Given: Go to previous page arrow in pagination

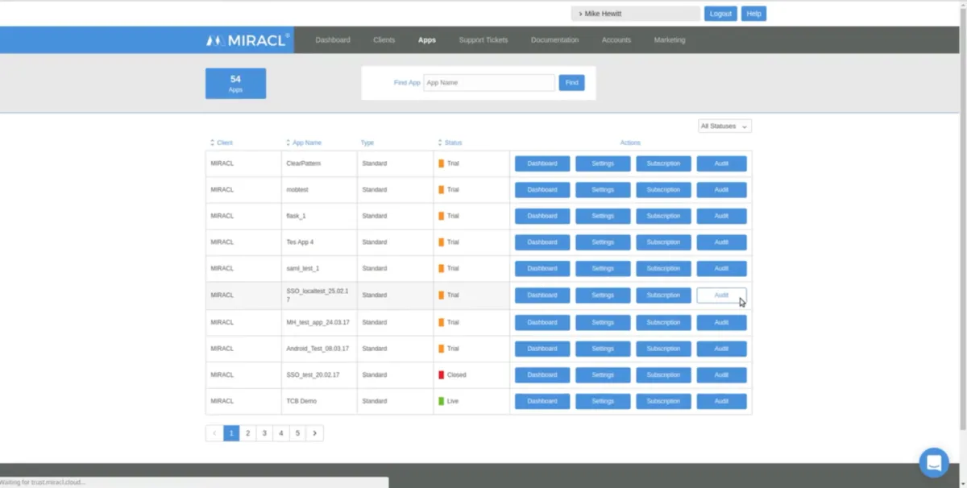Looking at the screenshot, I should pyautogui.click(x=214, y=433).
